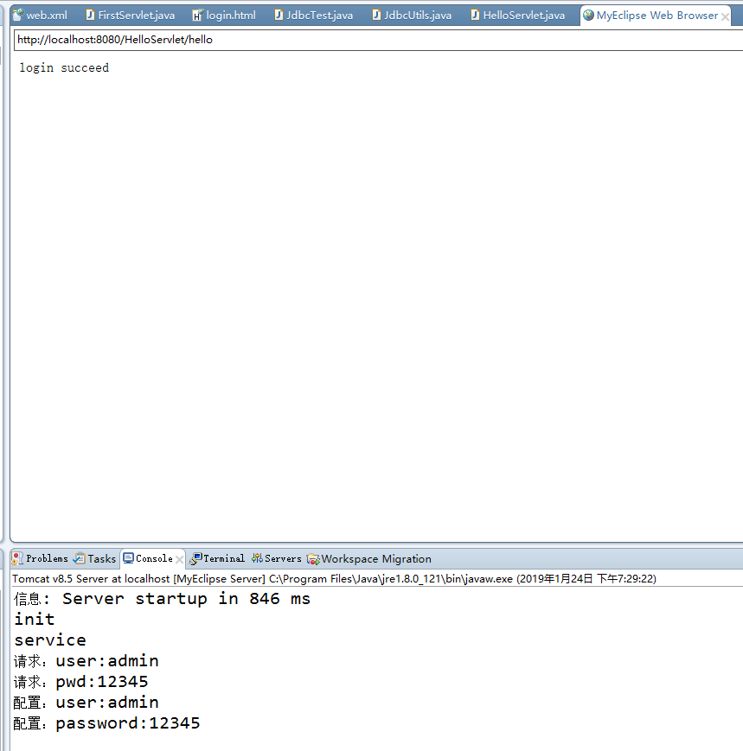Click the web.xml file icon
This screenshot has width=743, height=751.
pyautogui.click(x=16, y=14)
